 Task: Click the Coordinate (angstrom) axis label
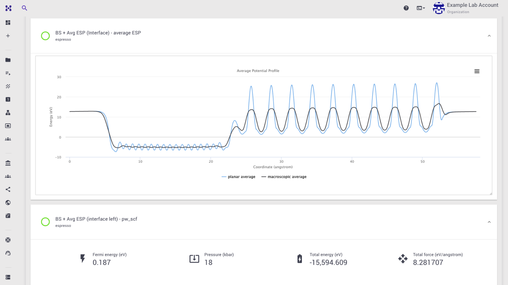coord(273,167)
